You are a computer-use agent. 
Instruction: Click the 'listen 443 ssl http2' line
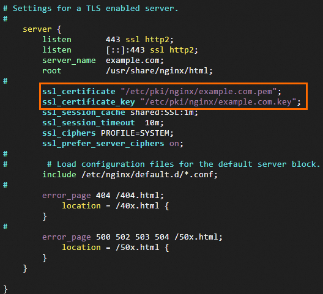(108, 40)
